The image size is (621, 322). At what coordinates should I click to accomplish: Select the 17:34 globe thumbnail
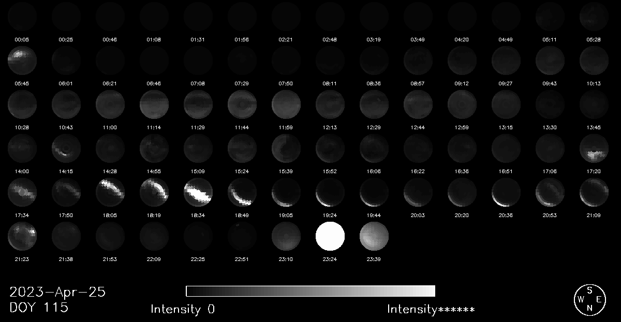(x=22, y=192)
